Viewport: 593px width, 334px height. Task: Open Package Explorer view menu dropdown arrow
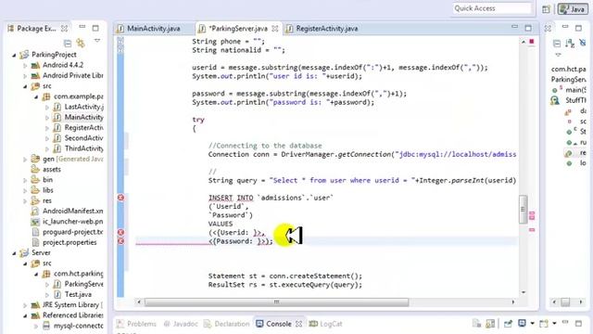[97, 41]
